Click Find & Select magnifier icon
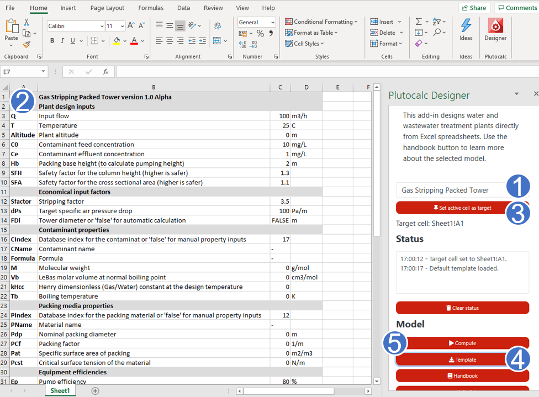This screenshot has height=397, width=539. pos(437,33)
